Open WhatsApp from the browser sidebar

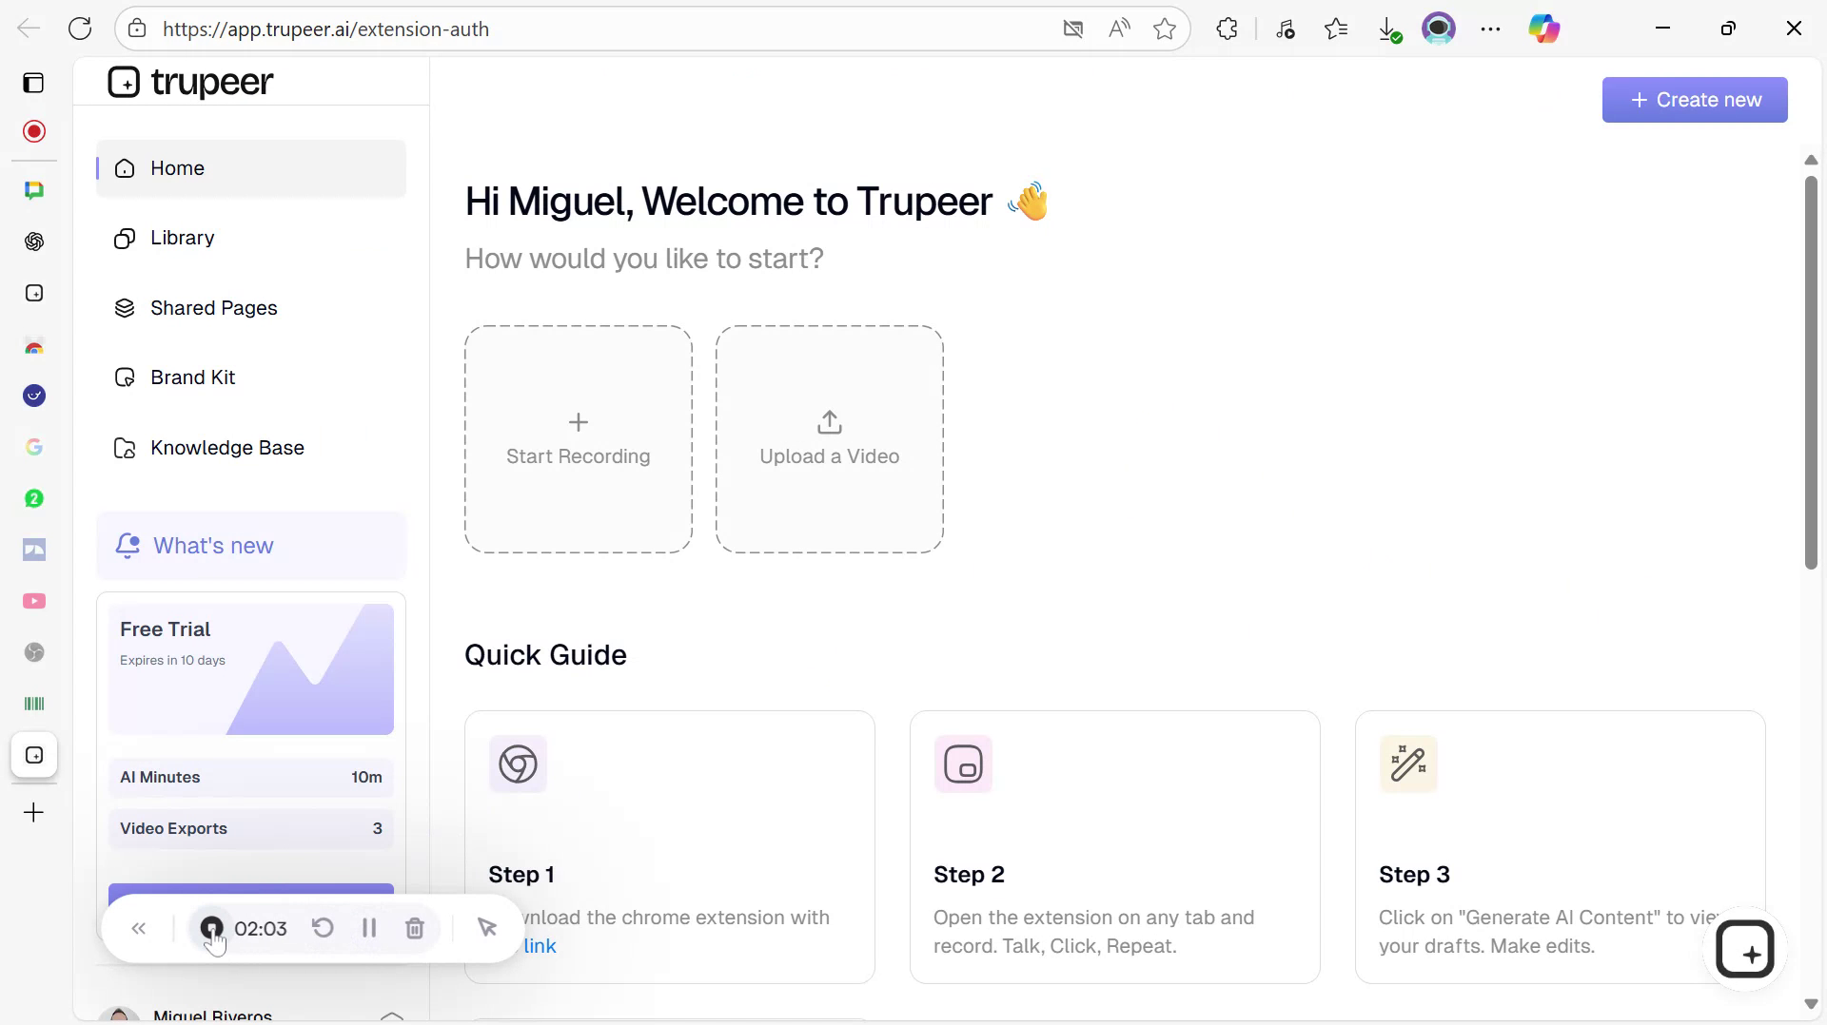34,496
